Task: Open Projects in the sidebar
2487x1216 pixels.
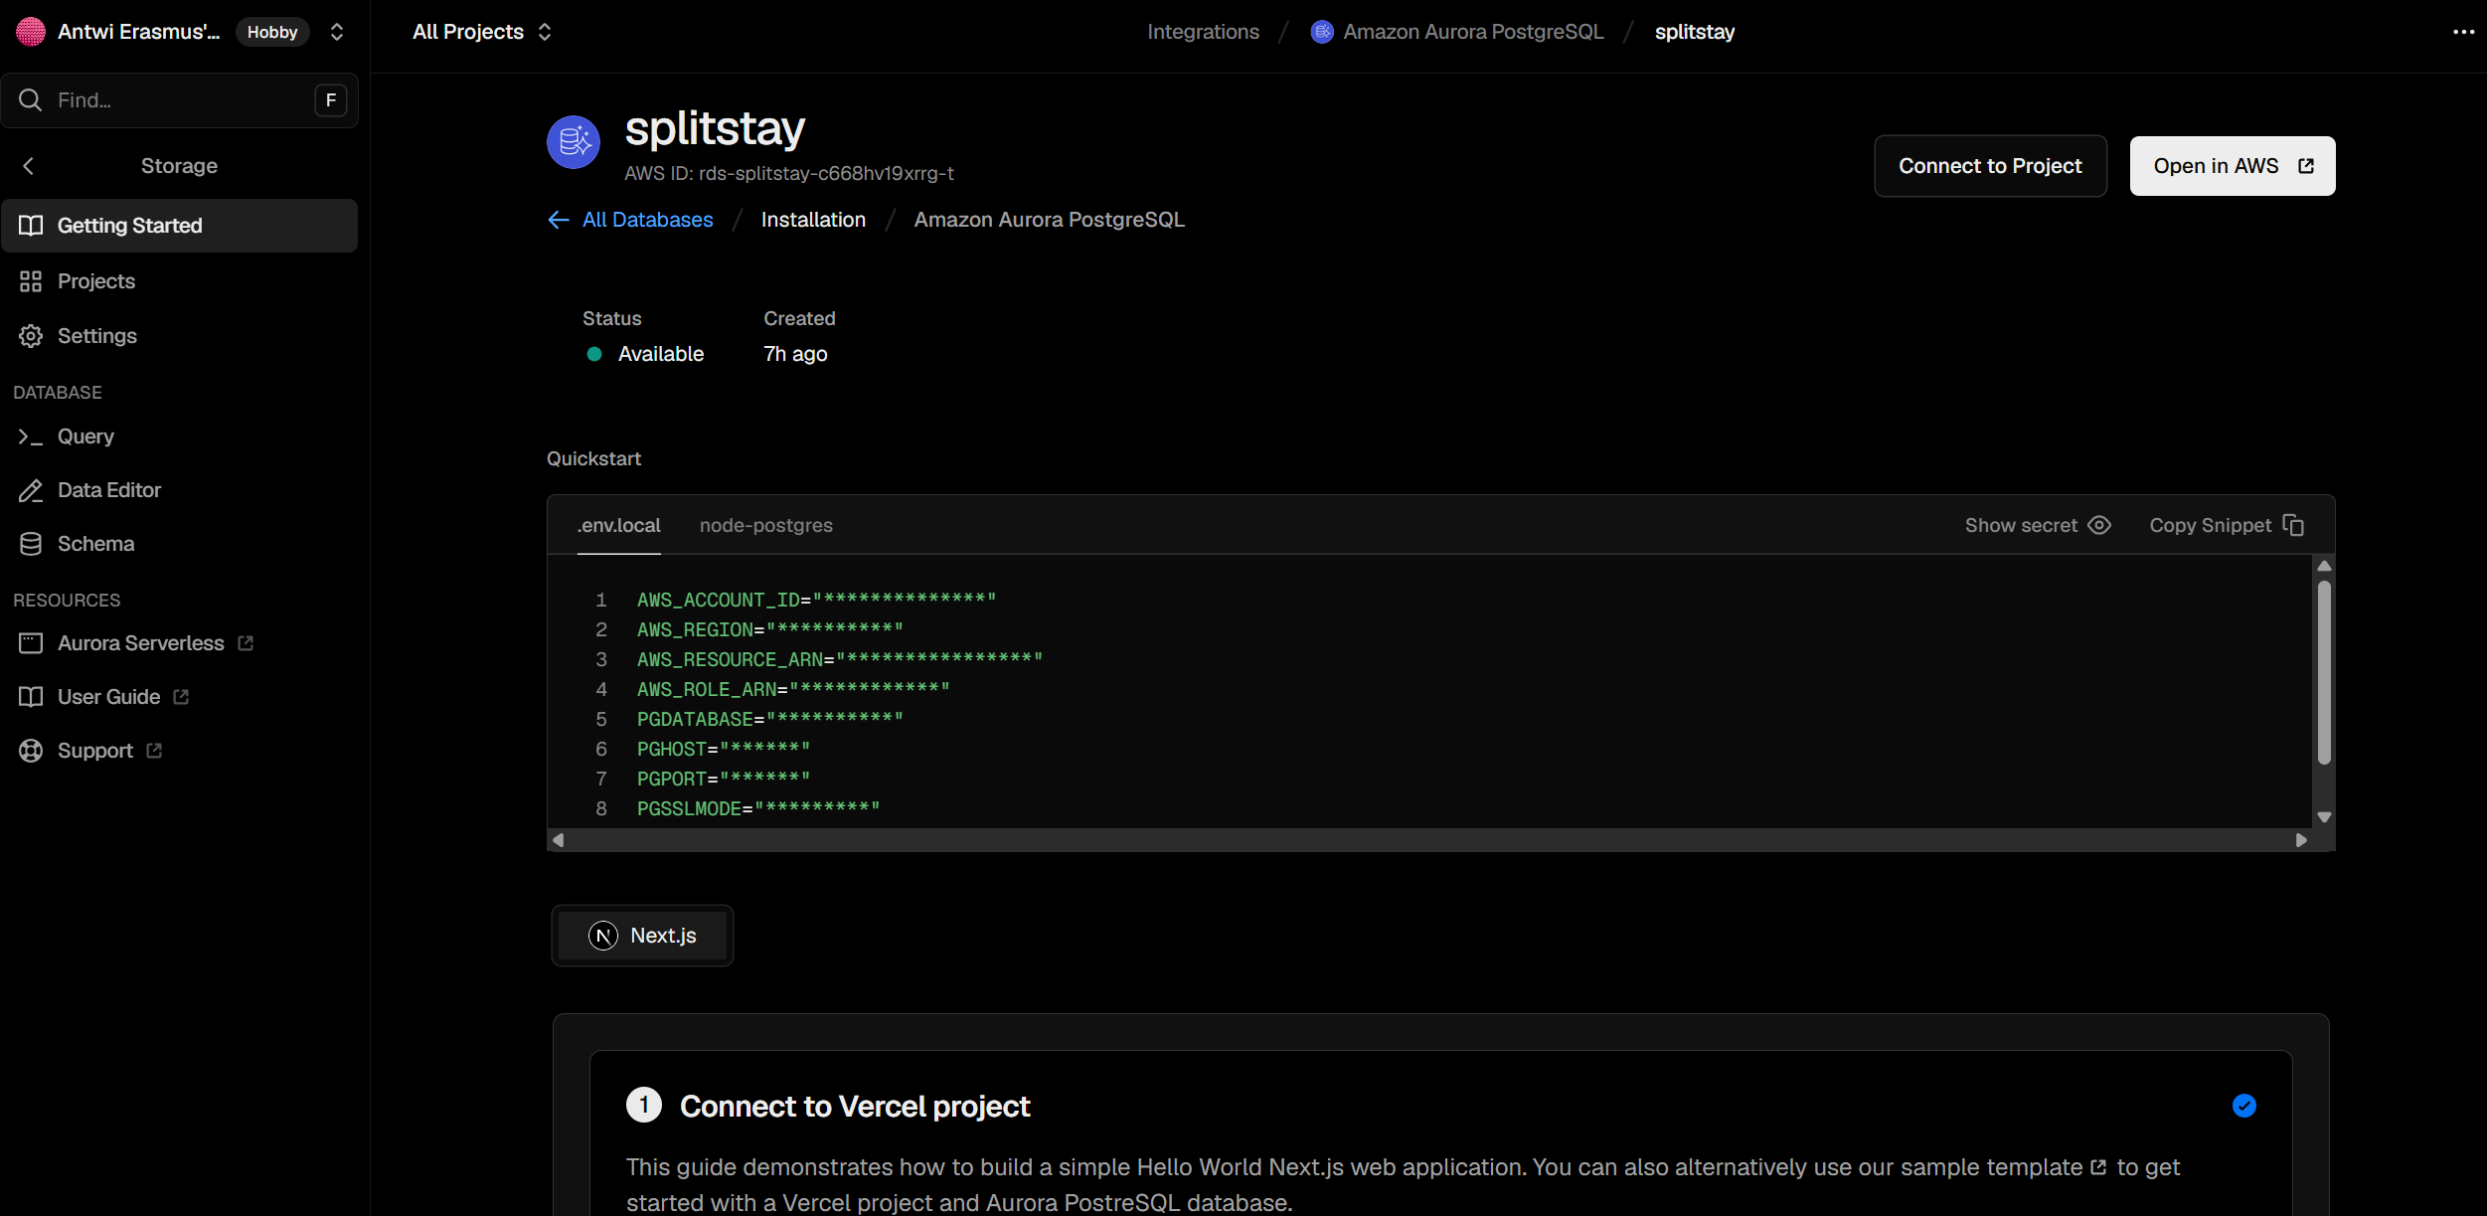Action: [180, 281]
